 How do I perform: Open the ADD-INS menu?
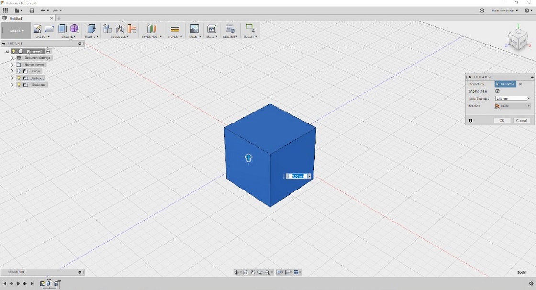coord(230,36)
